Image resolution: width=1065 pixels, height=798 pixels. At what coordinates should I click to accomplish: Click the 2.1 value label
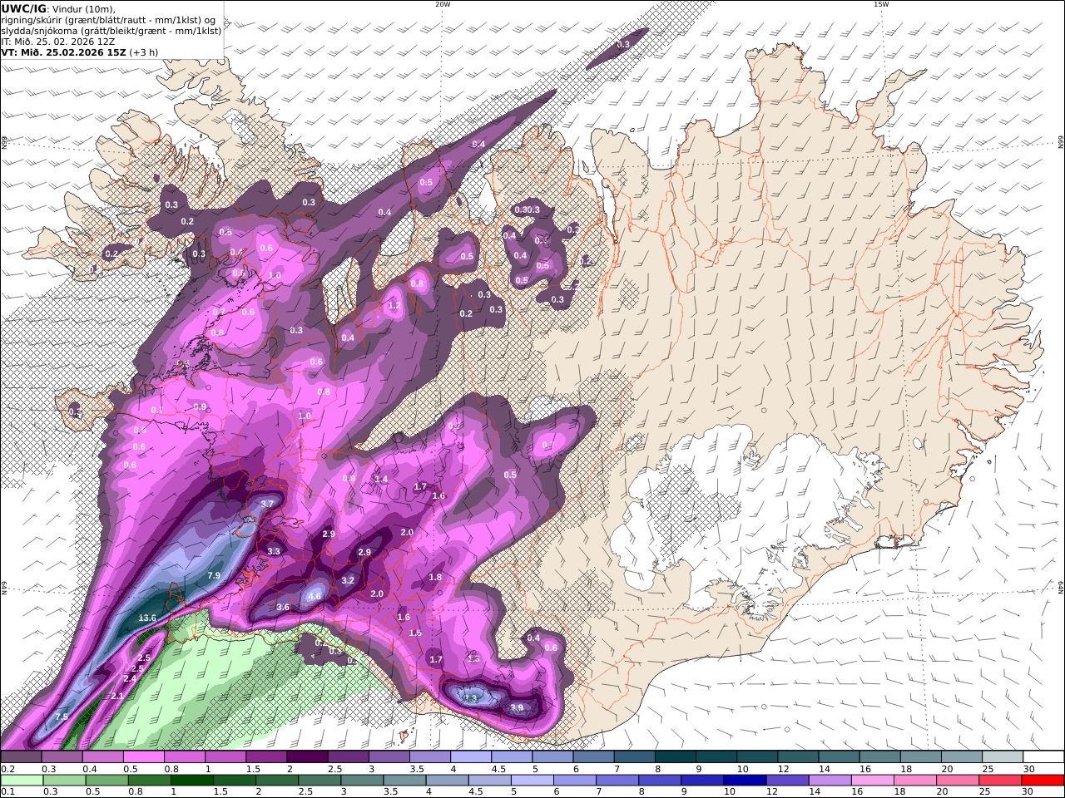[117, 696]
